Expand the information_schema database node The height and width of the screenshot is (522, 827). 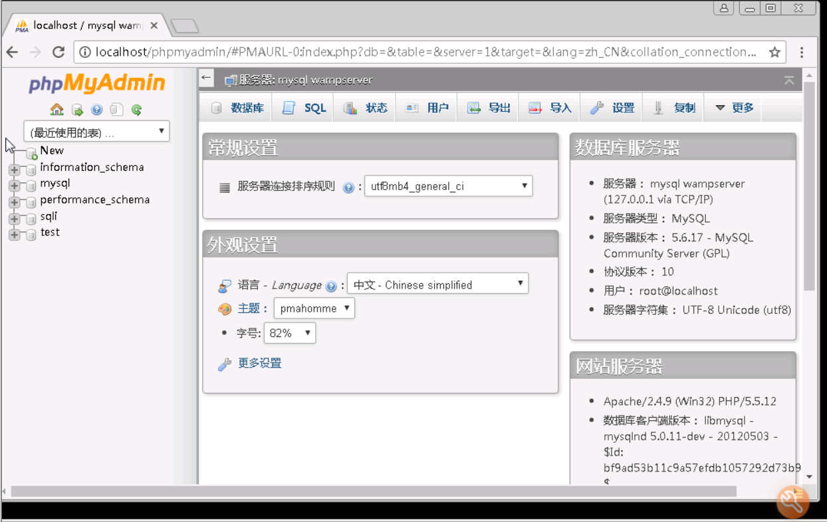point(15,170)
